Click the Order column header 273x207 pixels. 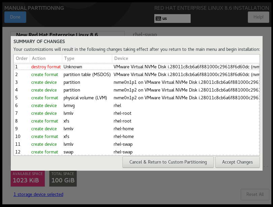tap(22, 58)
